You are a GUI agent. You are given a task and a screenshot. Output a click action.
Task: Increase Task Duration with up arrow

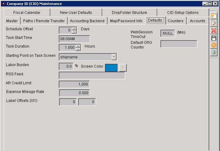[x=78, y=46]
